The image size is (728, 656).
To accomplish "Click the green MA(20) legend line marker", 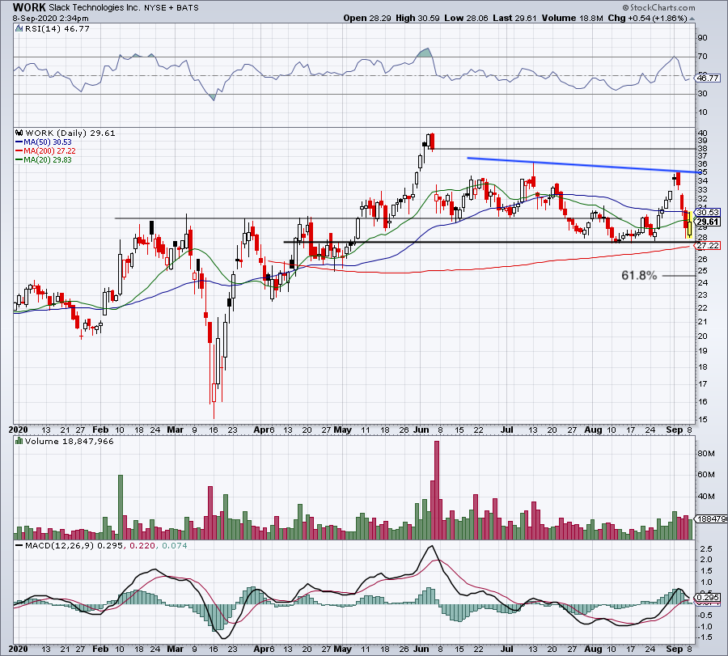I will pos(19,159).
